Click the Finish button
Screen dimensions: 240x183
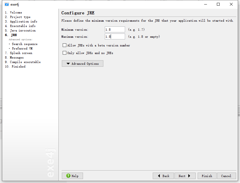click(x=207, y=176)
